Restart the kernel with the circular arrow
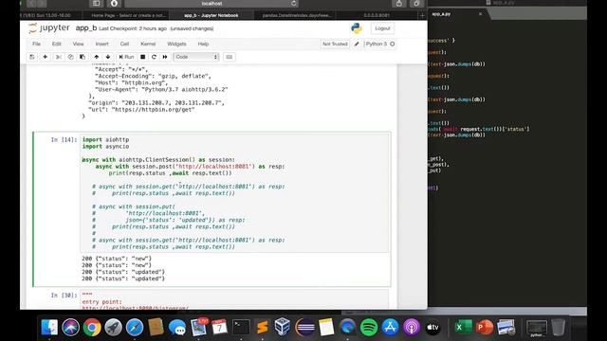607x341 pixels. coord(154,57)
